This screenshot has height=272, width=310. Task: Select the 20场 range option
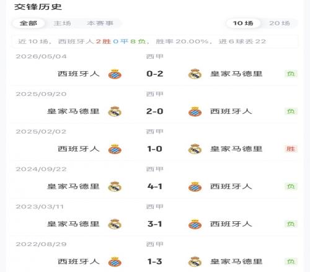tap(280, 23)
